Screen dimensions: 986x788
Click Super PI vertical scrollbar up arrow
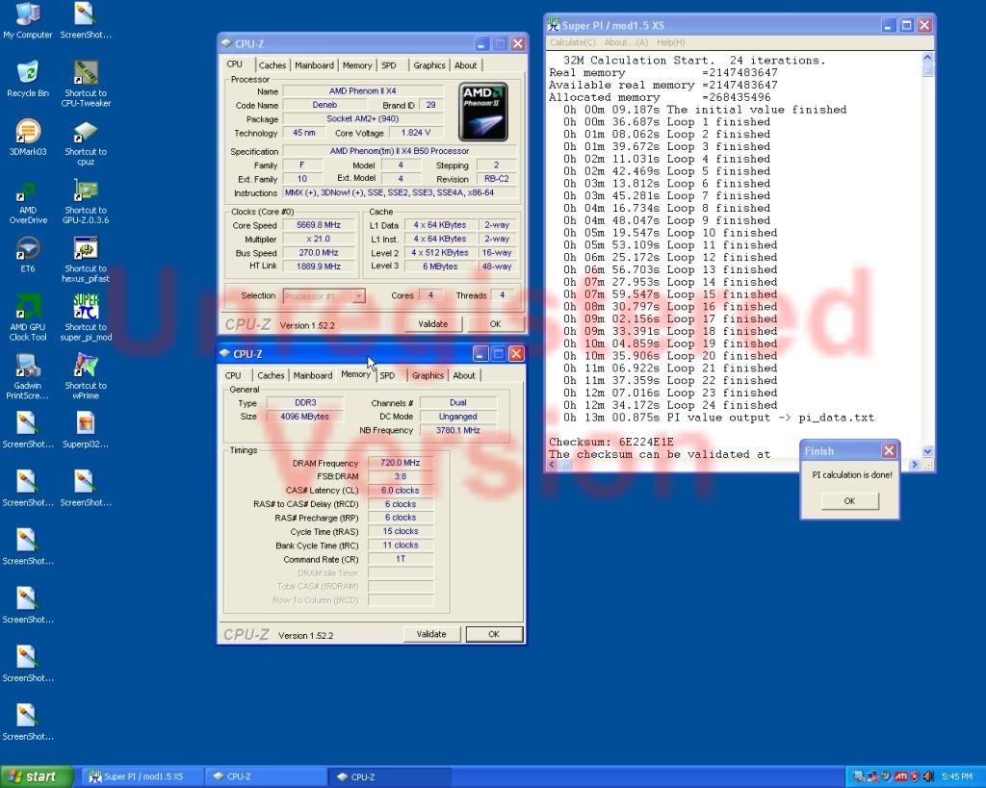pos(927,57)
